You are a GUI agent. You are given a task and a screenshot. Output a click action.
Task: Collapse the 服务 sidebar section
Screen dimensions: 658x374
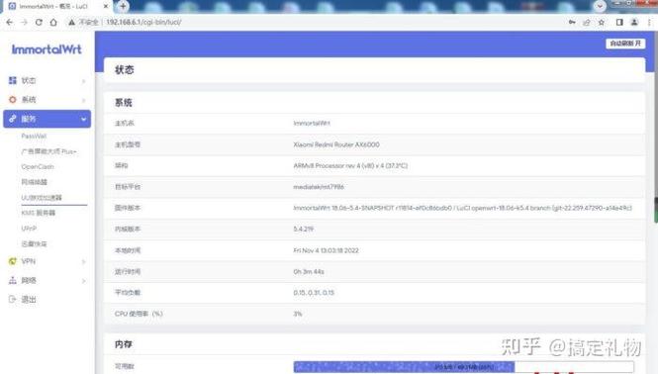coord(47,119)
